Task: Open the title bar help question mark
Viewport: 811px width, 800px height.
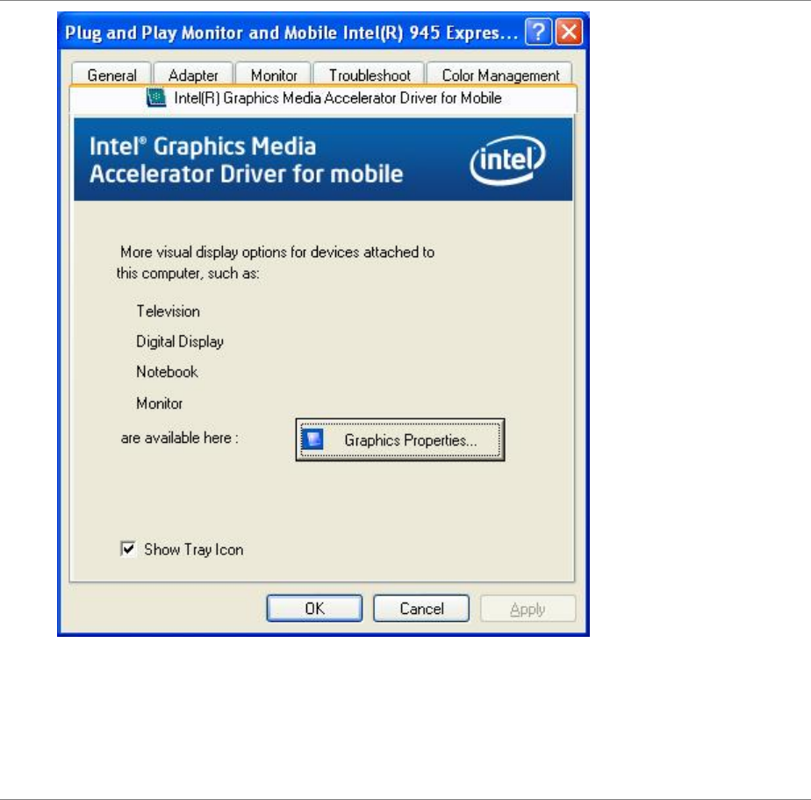Action: [x=538, y=32]
